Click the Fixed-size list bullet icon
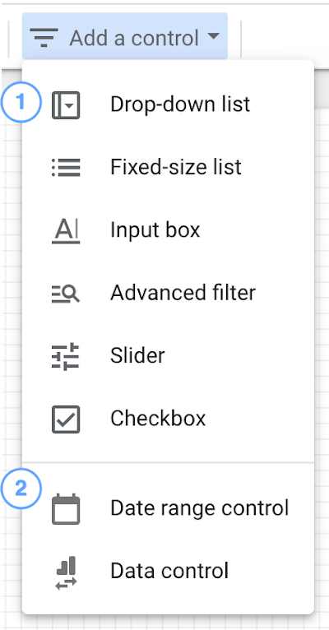This screenshot has height=630, width=329. pos(66,168)
